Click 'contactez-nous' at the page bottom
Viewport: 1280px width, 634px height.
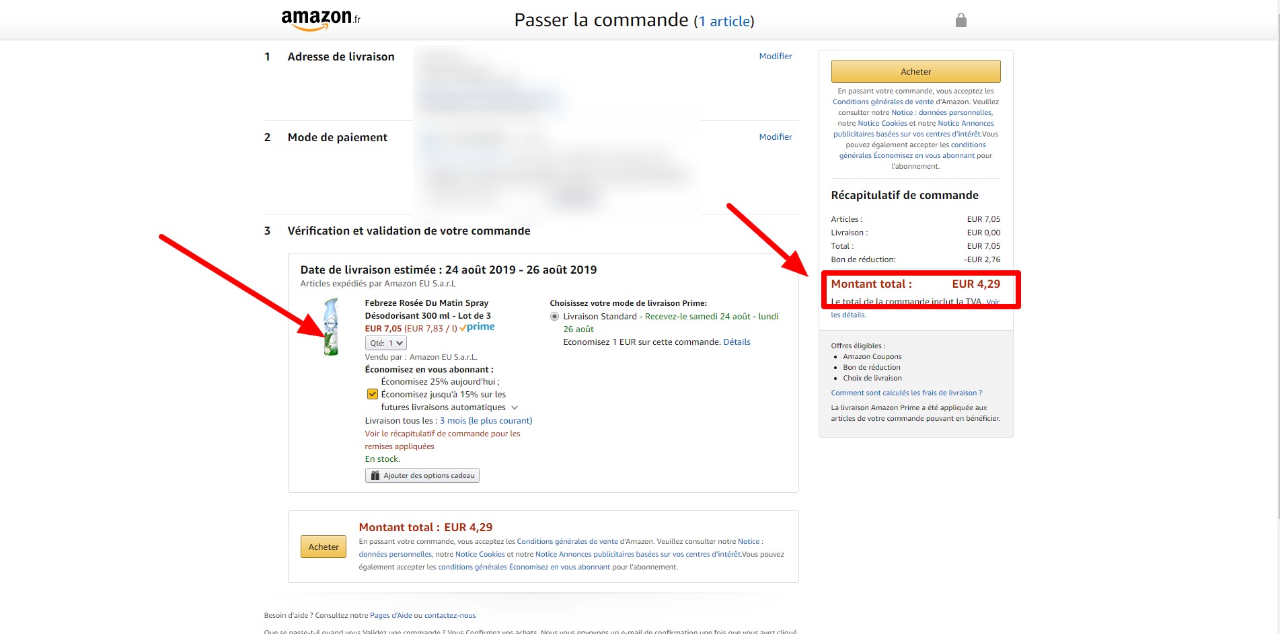click(x=450, y=615)
